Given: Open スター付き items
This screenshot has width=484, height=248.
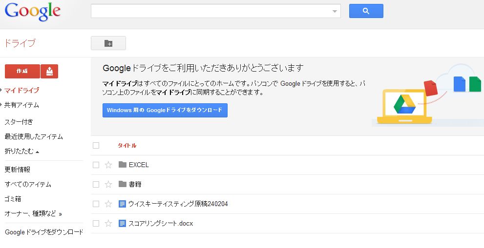Looking at the screenshot, I should click(19, 122).
